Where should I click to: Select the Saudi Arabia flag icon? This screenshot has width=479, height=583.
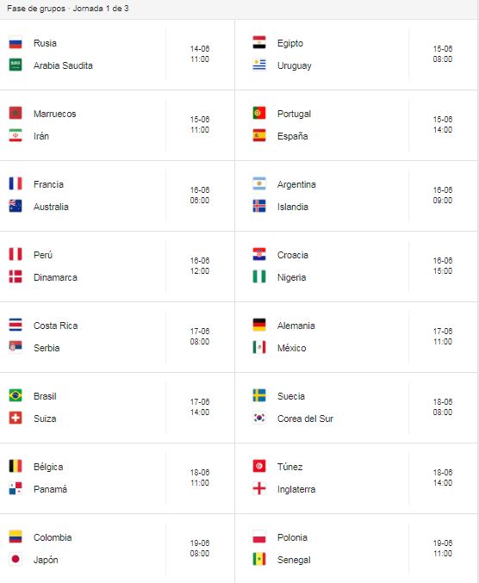pos(16,65)
